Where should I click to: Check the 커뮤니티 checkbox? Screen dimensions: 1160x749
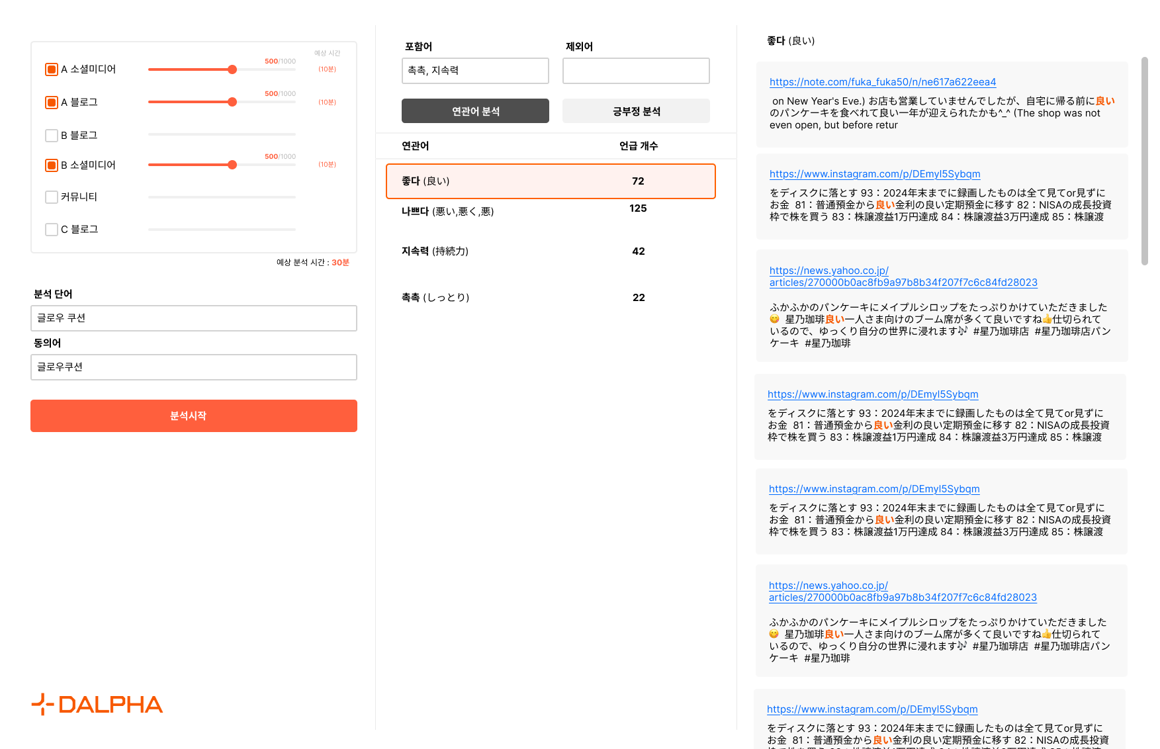coord(52,197)
